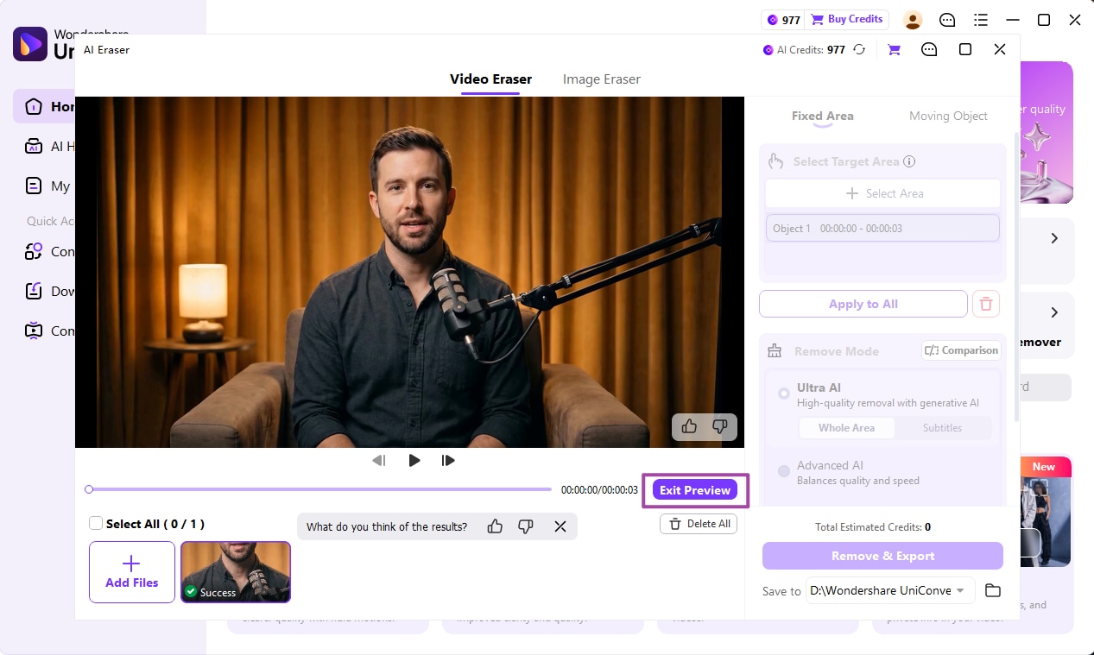1094x655 pixels.
Task: Click the Select Target Area hand icon
Action: click(x=775, y=161)
